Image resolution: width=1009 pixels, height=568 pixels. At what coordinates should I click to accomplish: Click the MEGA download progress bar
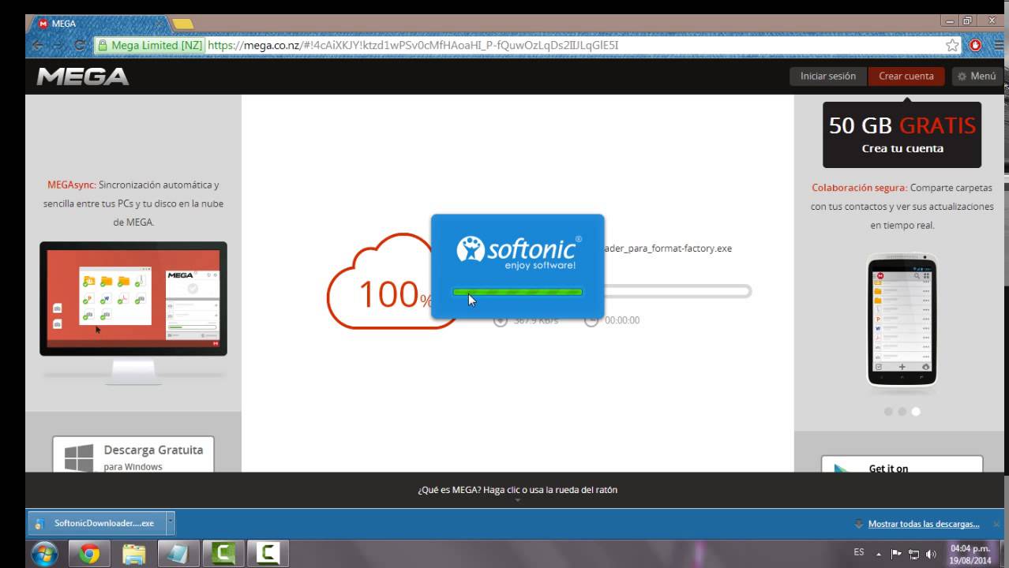pyautogui.click(x=677, y=292)
